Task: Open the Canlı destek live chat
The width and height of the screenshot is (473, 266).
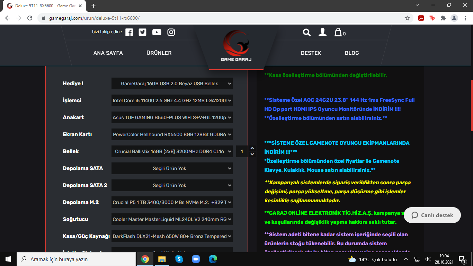Action: (x=432, y=215)
